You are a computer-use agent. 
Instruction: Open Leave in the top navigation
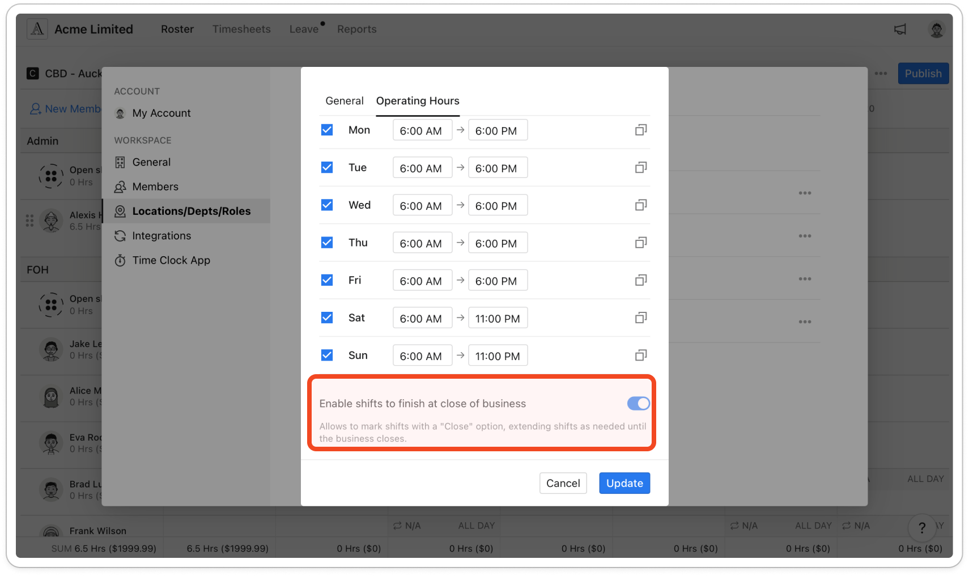[304, 29]
